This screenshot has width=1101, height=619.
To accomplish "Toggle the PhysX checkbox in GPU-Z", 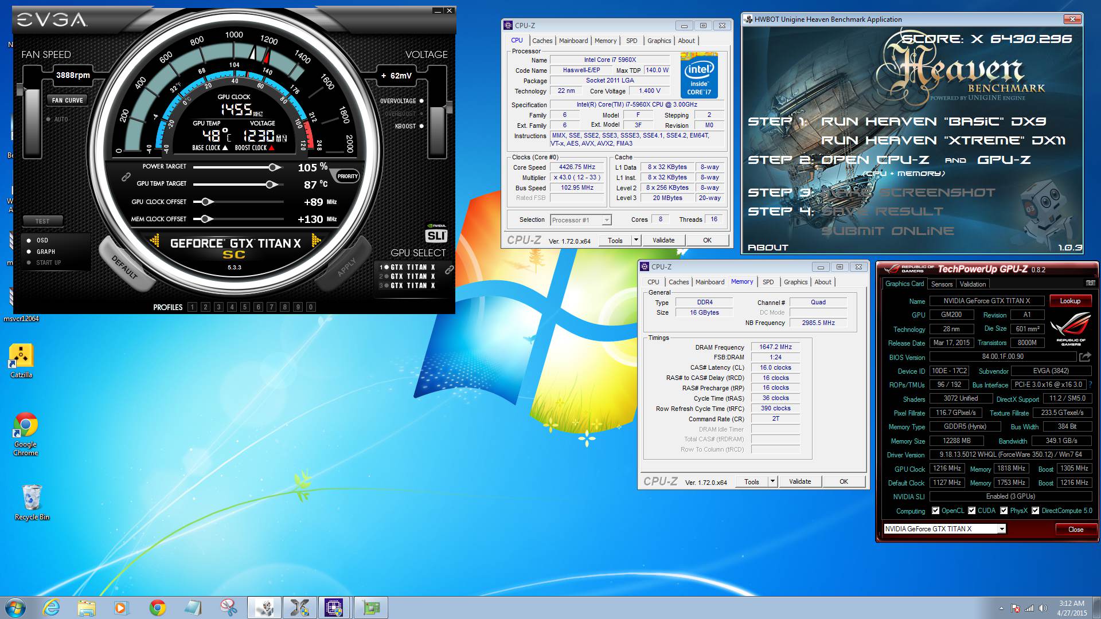I will coord(1004,510).
